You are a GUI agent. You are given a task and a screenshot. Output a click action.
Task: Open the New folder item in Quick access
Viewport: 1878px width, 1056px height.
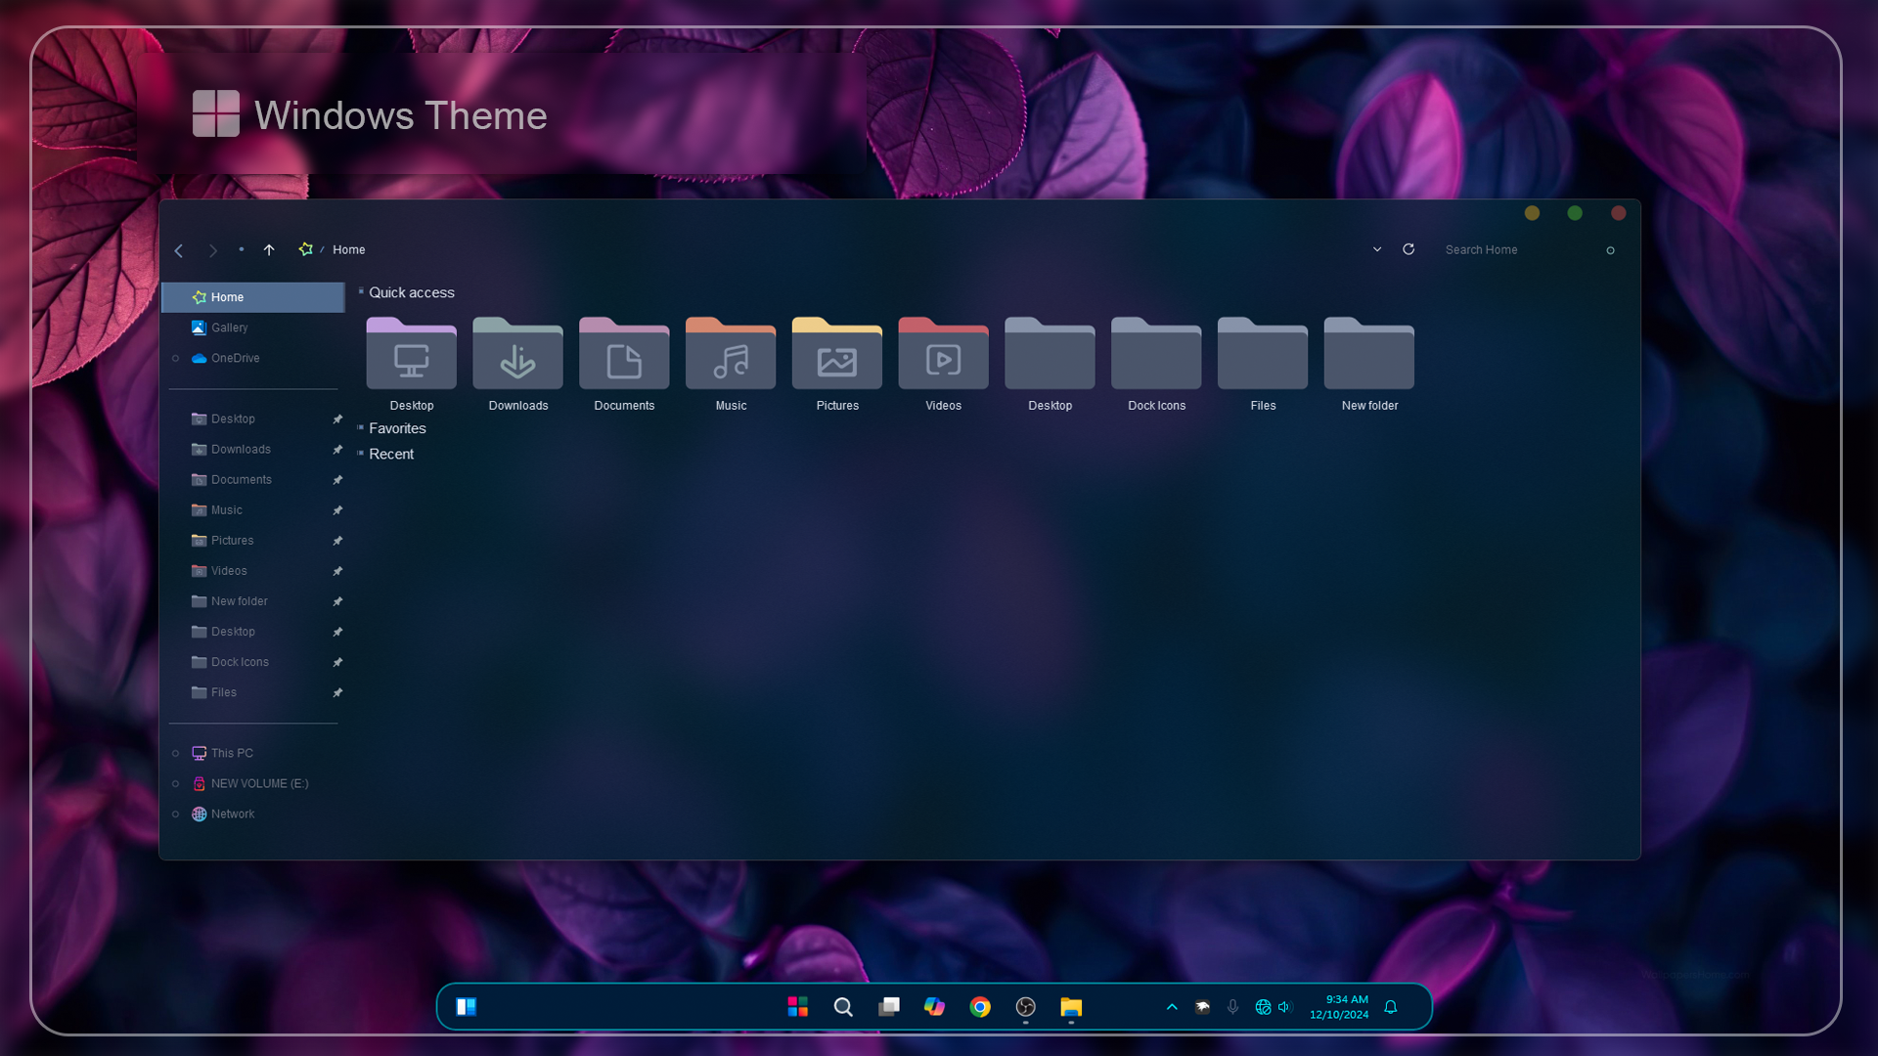coord(1369,353)
